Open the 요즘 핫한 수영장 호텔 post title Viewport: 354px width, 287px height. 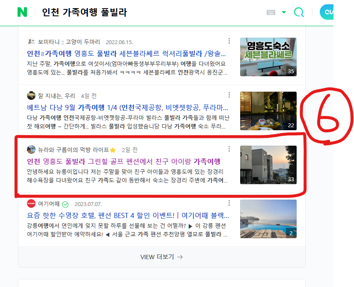coord(128,215)
